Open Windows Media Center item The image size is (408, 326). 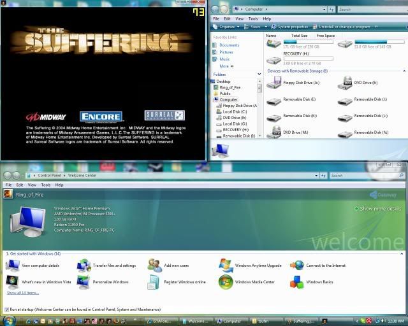pos(254,282)
